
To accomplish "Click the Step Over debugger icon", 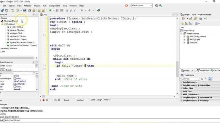I will [x=71, y=10].
